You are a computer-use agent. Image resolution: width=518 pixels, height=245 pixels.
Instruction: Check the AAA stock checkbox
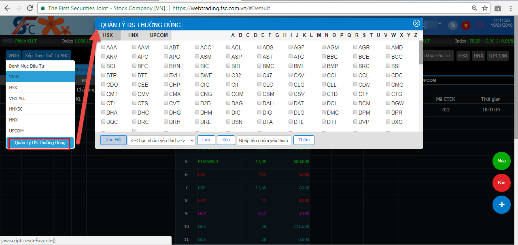tap(103, 47)
